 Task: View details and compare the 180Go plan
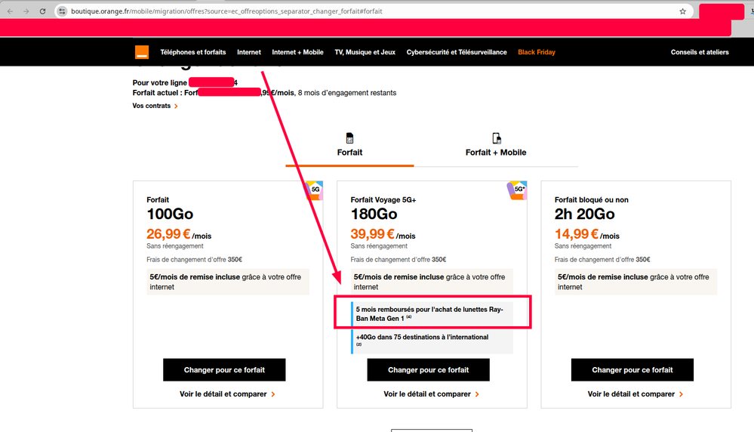[x=427, y=394]
